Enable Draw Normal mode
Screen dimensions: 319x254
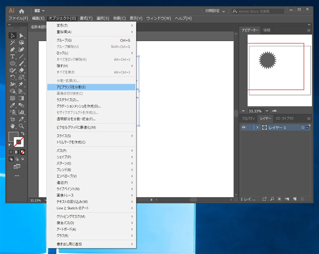tap(11, 159)
